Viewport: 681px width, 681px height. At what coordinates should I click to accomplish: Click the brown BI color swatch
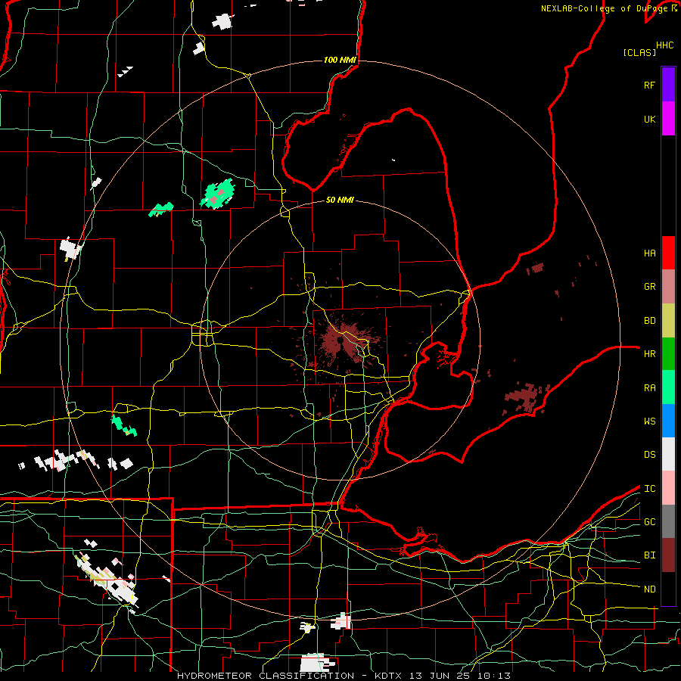(668, 555)
